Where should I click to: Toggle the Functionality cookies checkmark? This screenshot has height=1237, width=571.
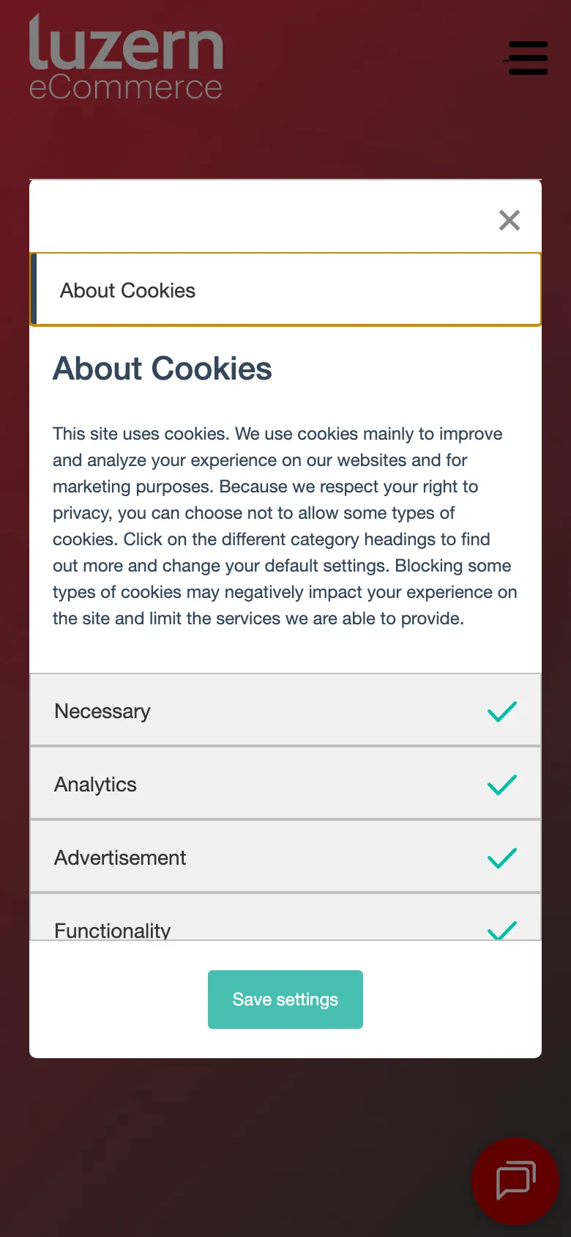pos(502,929)
